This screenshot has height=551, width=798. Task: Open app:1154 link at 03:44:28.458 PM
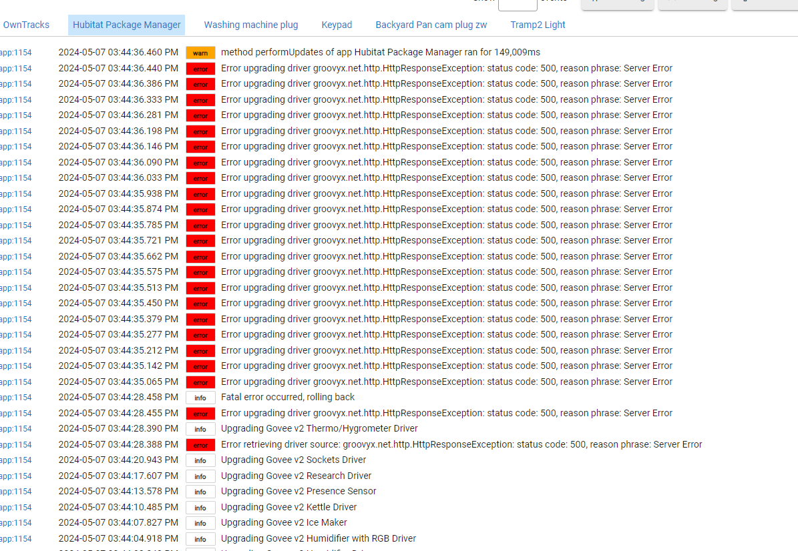point(16,397)
